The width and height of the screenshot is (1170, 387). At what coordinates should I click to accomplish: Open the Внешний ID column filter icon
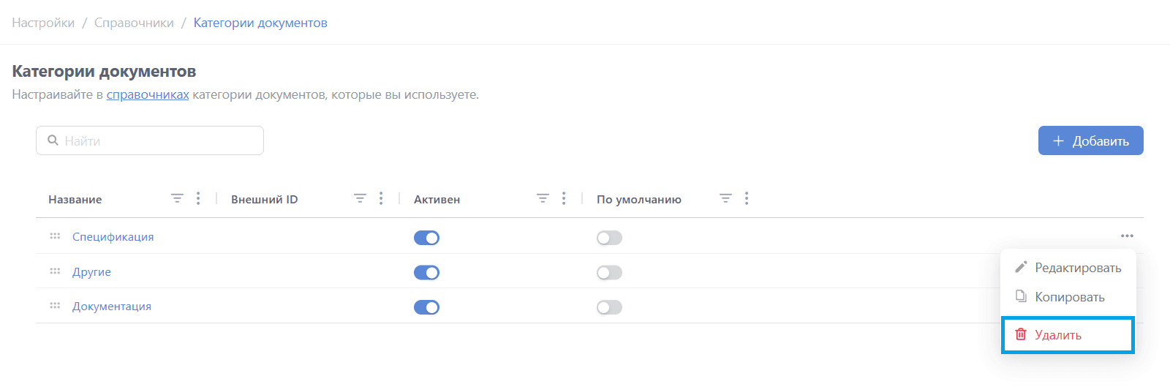[360, 198]
